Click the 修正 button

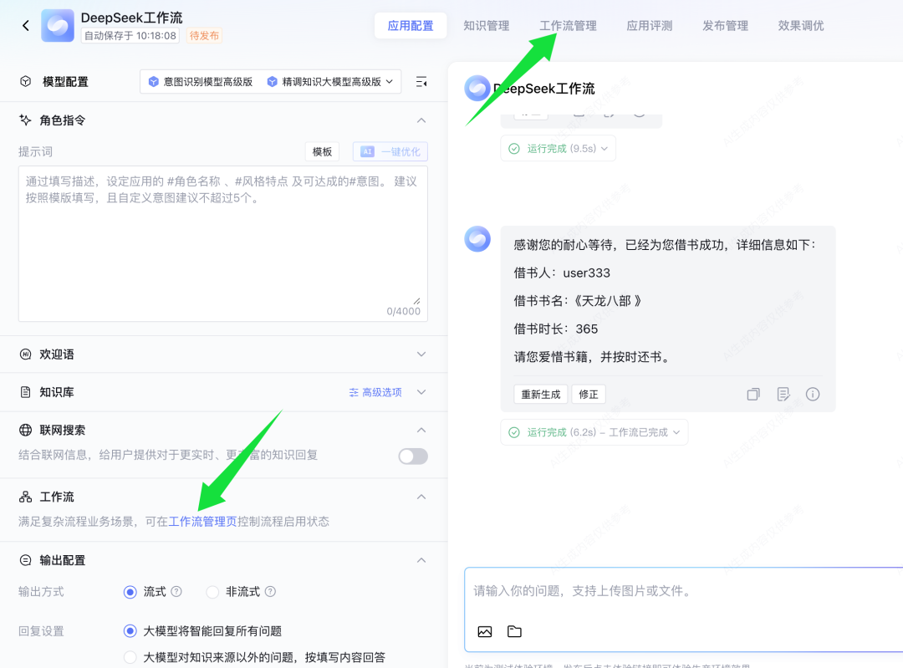pyautogui.click(x=589, y=395)
